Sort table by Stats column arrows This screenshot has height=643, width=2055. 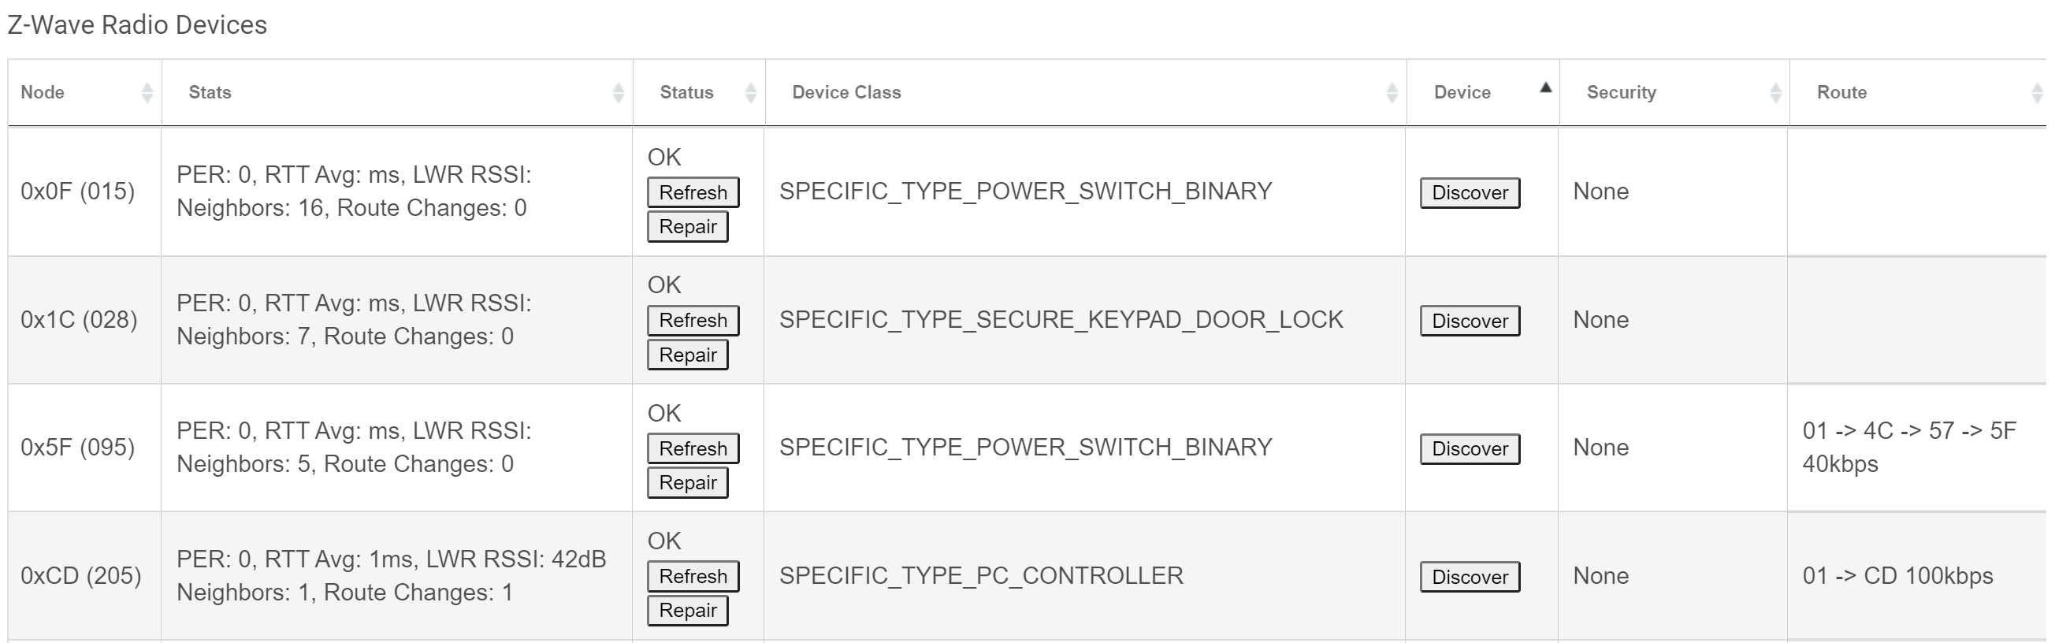(x=619, y=92)
